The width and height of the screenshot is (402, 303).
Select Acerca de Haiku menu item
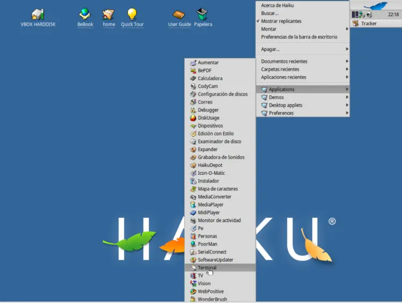pos(303,5)
